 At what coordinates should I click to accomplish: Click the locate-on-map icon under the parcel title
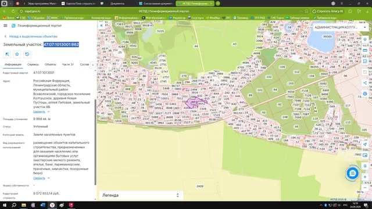click(x=7, y=54)
